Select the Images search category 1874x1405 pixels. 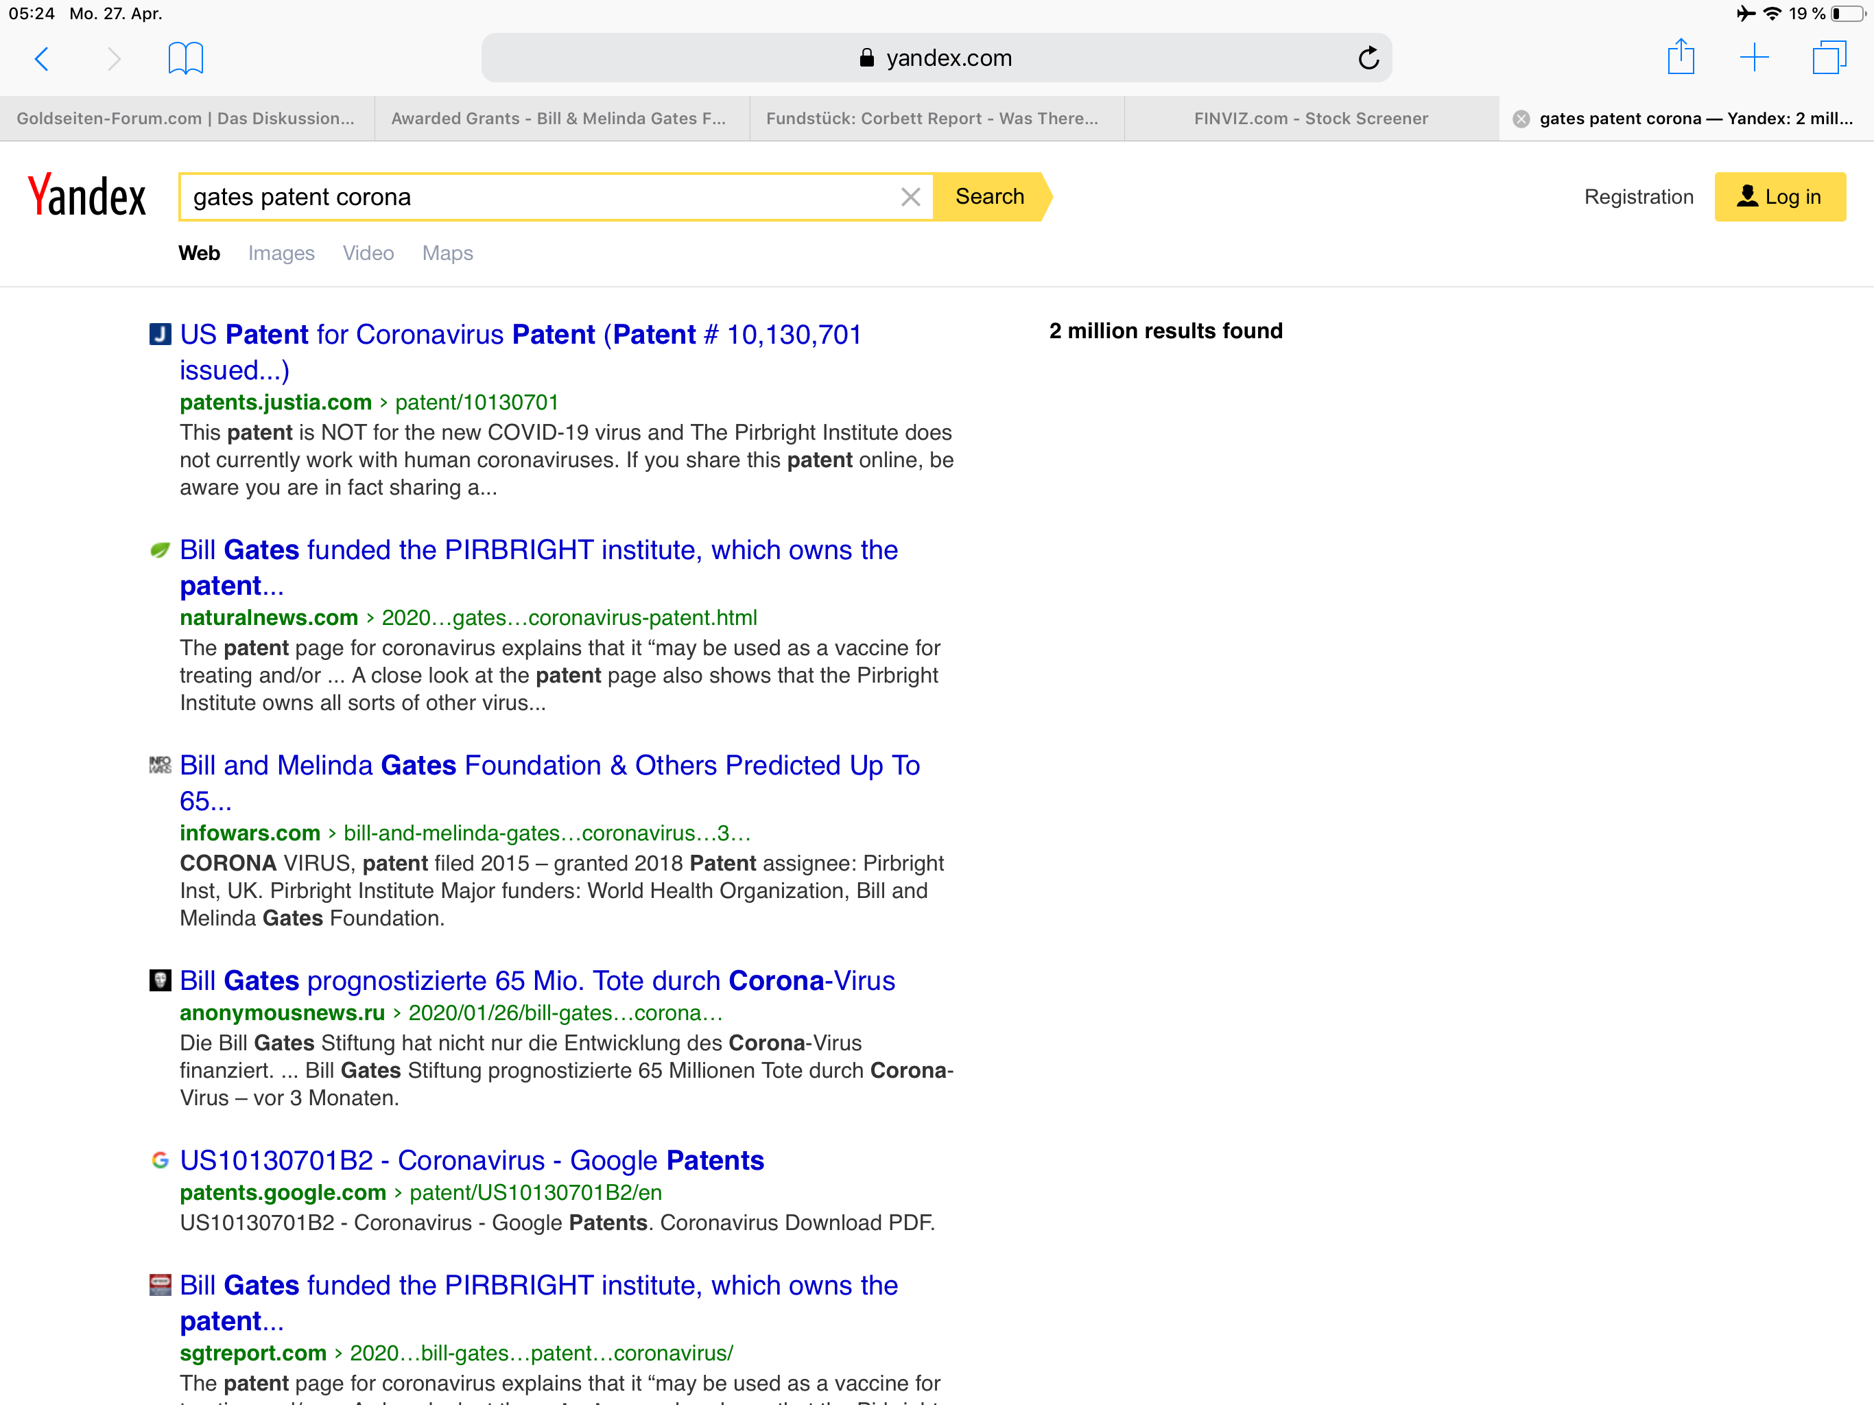click(x=281, y=253)
